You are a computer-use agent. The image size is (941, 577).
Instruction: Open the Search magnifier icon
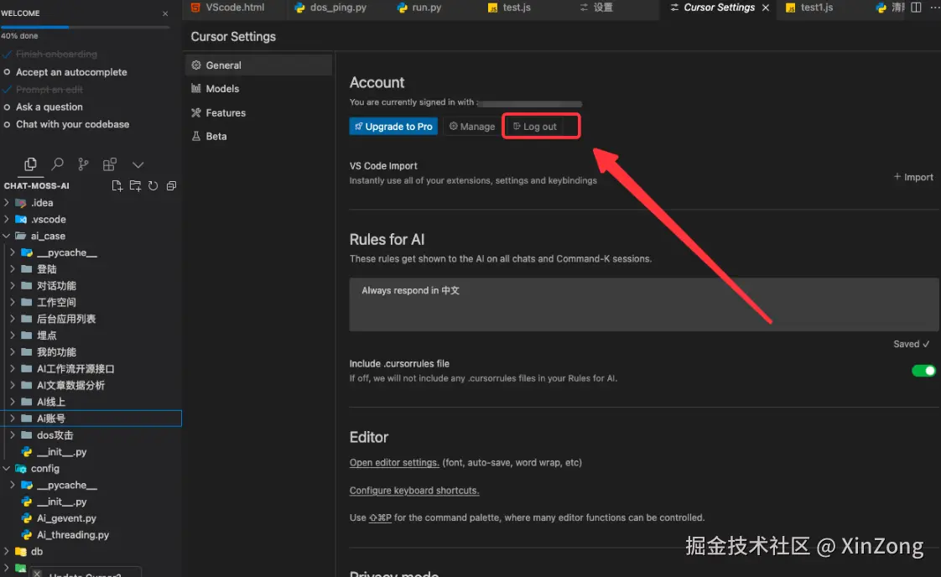click(x=57, y=164)
